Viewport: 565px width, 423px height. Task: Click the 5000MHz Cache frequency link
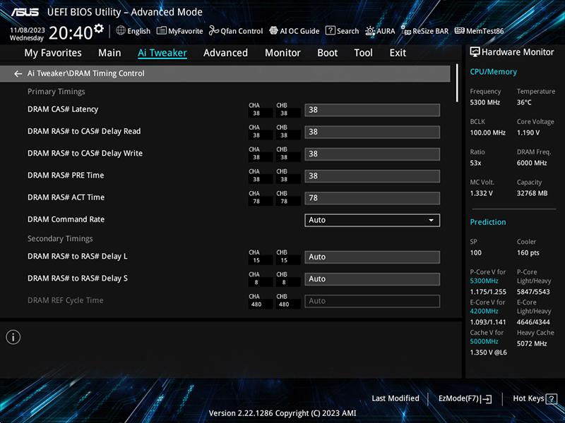coord(484,341)
